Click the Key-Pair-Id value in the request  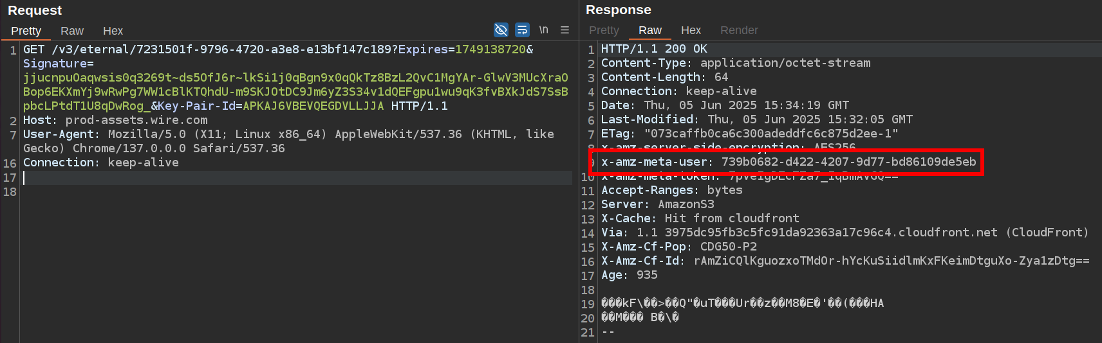313,106
